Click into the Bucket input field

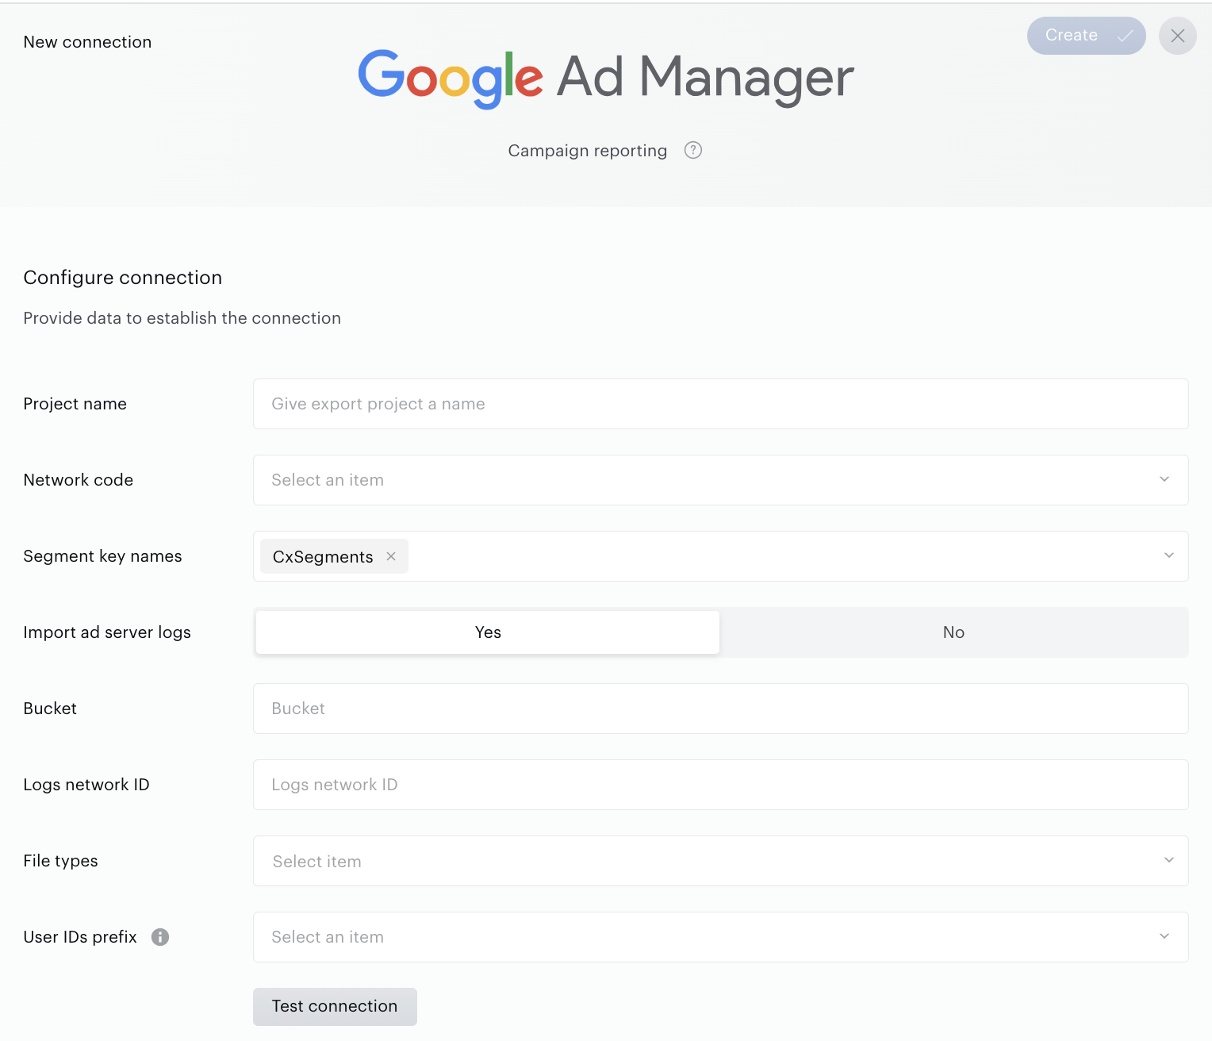point(720,709)
